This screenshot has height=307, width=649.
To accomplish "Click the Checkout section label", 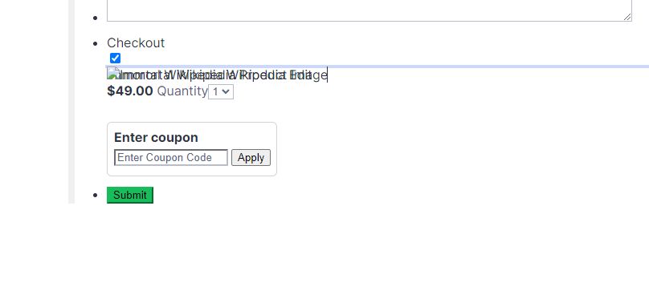I will click(136, 43).
